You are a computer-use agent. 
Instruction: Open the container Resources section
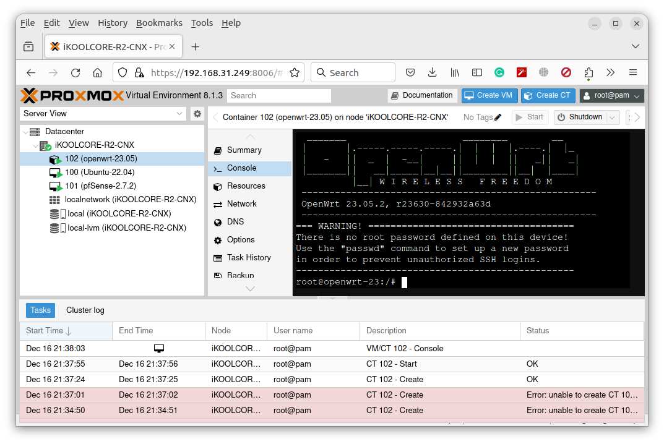click(250, 186)
